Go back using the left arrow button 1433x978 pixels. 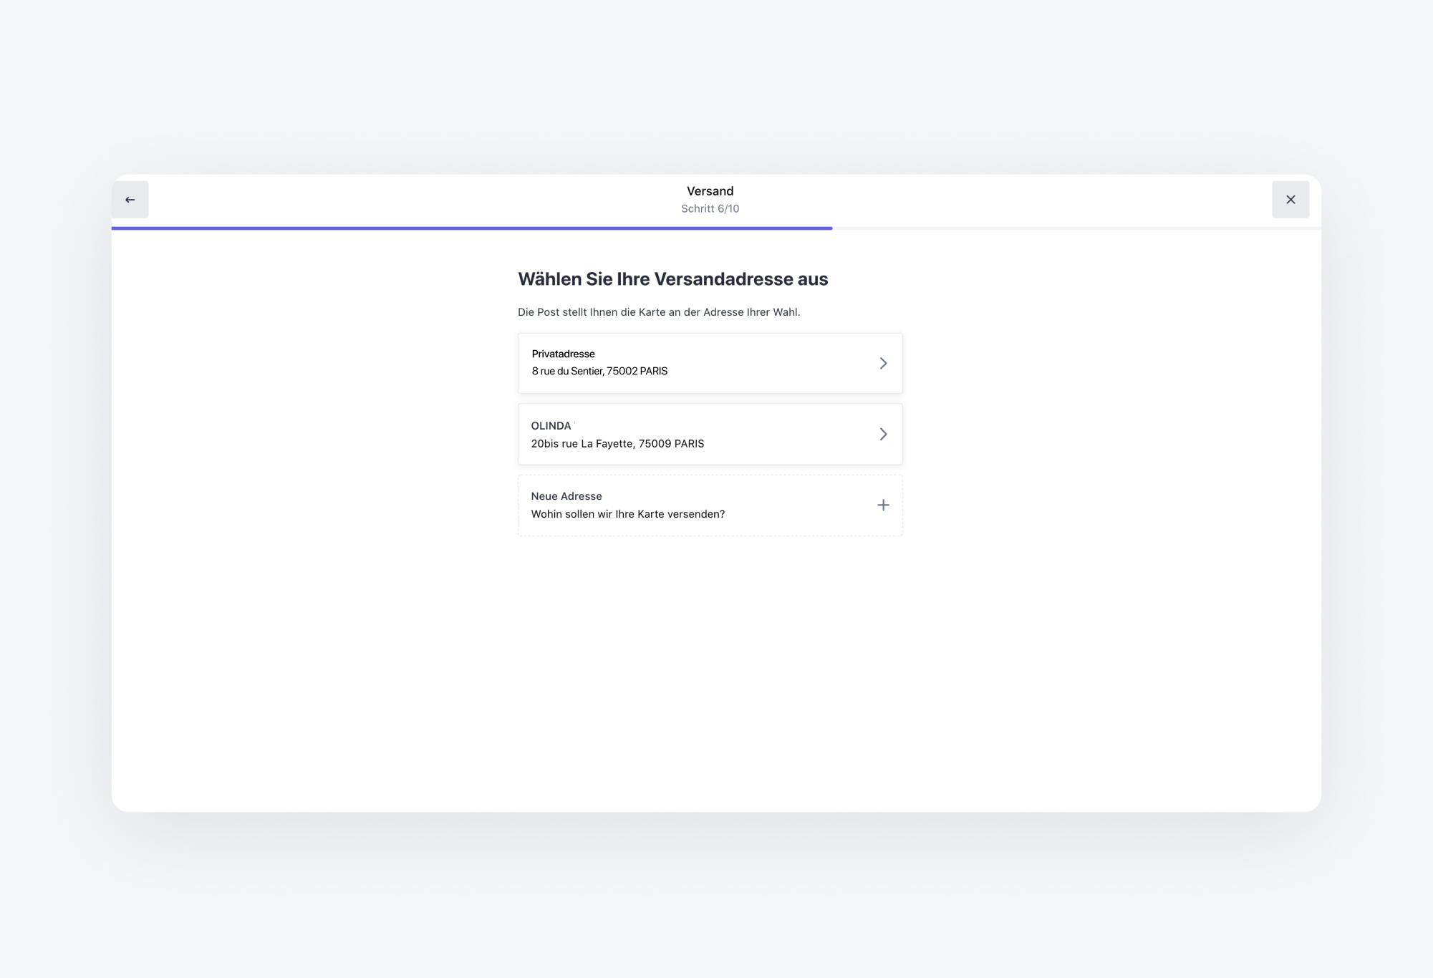coord(130,200)
